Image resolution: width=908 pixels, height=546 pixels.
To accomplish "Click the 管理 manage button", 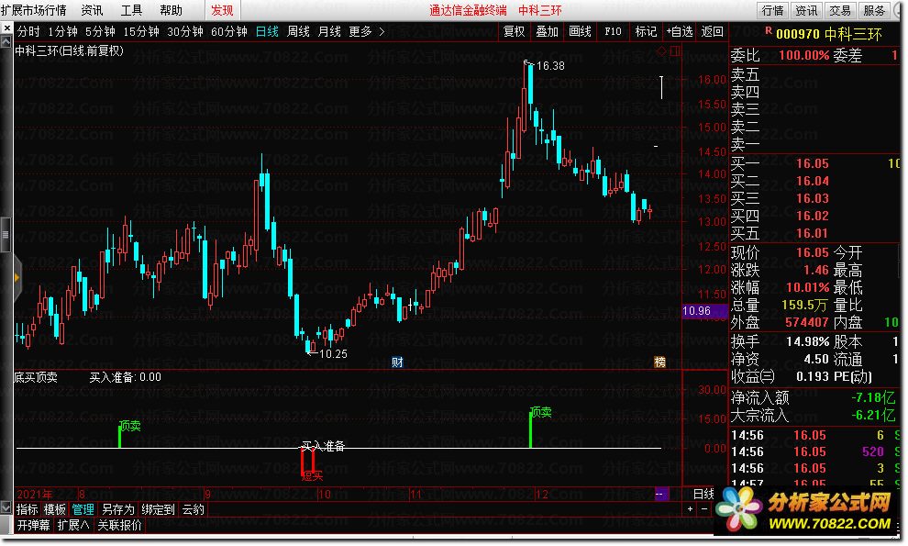I will pyautogui.click(x=83, y=509).
